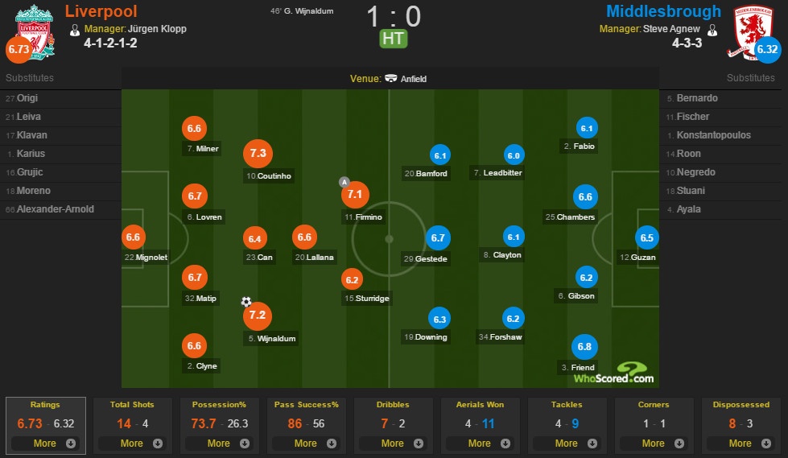Expand More under Dispossessed
The height and width of the screenshot is (458, 788).
[741, 444]
